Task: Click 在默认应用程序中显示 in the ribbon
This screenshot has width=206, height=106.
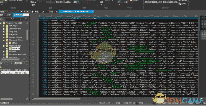Action: (153, 2)
